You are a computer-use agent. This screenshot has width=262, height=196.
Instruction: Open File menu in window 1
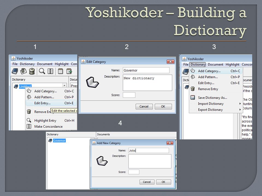[x=15, y=64]
